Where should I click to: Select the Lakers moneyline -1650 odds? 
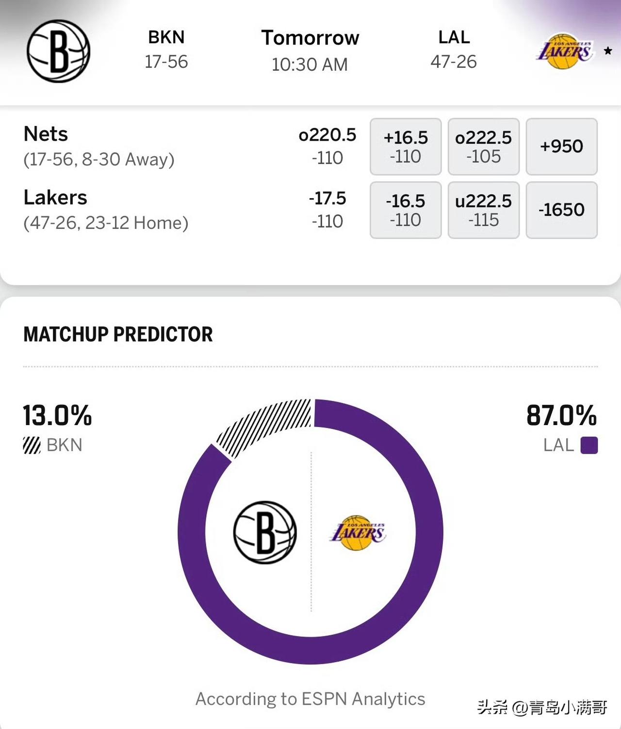(x=561, y=210)
